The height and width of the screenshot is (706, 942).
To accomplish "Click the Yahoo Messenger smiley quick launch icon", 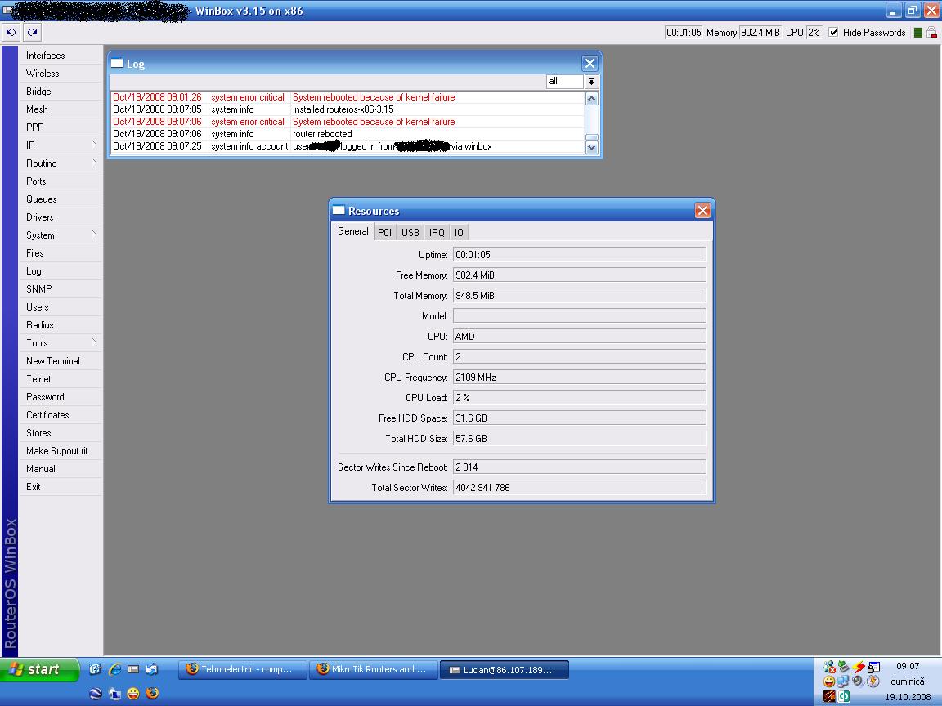I will pos(133,694).
